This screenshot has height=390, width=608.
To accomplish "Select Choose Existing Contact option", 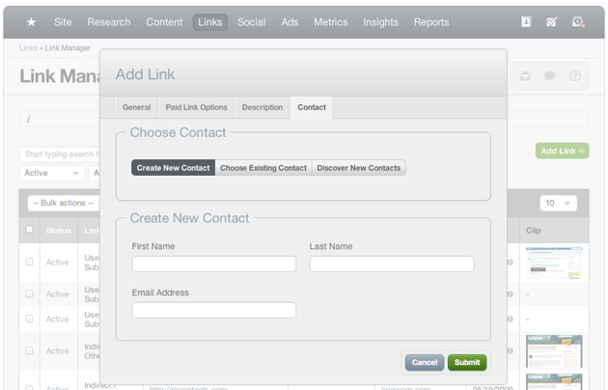I will 263,168.
